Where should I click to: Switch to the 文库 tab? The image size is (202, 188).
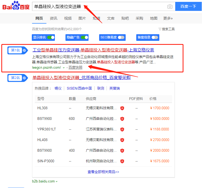[111, 18]
